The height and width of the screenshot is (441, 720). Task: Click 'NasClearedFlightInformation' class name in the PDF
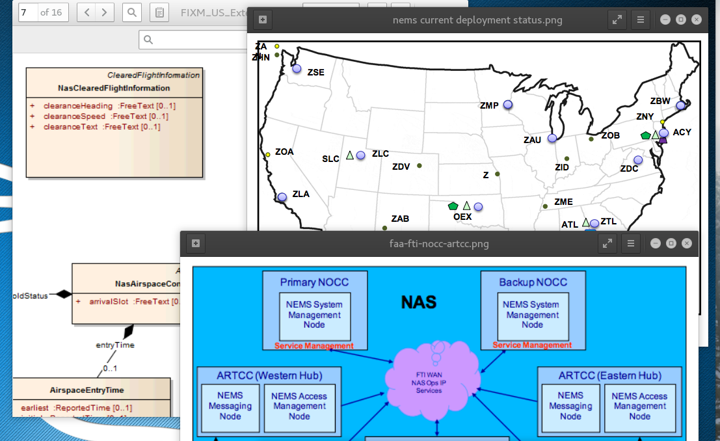(114, 88)
